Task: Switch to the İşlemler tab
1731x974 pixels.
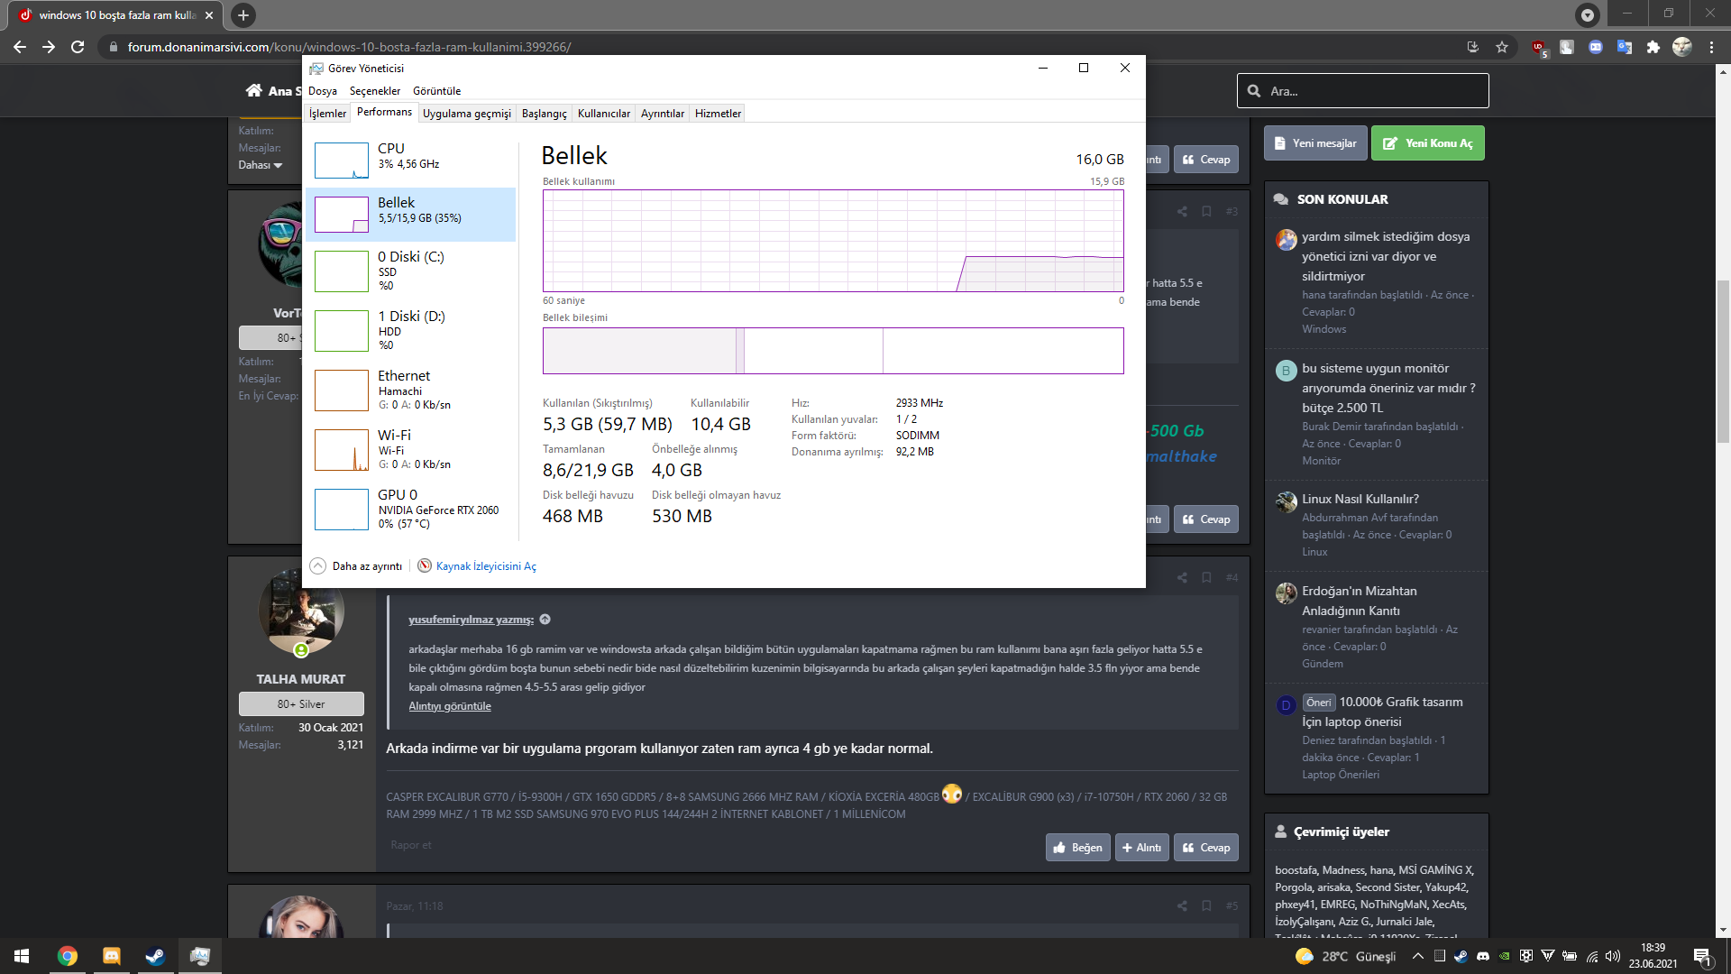Action: (x=327, y=114)
